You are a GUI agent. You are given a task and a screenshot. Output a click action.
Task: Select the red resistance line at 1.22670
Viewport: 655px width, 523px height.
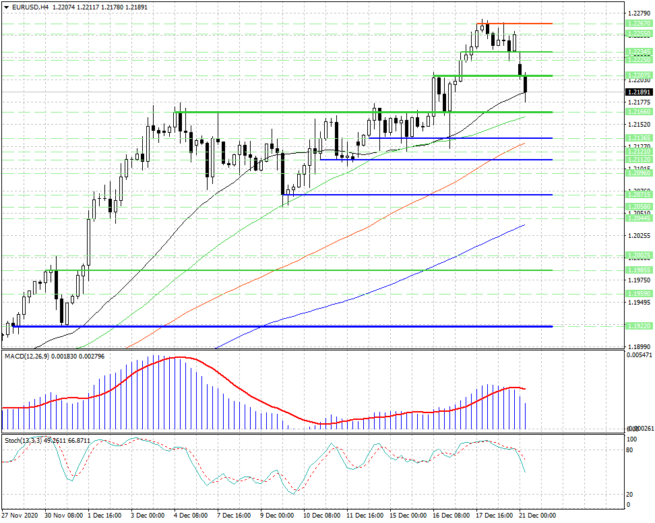point(515,24)
